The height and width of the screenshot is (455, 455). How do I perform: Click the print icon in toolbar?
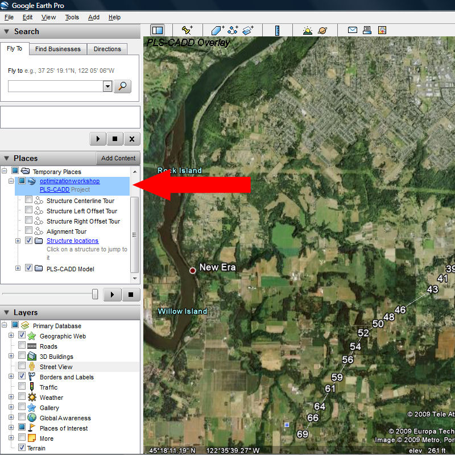point(367,30)
